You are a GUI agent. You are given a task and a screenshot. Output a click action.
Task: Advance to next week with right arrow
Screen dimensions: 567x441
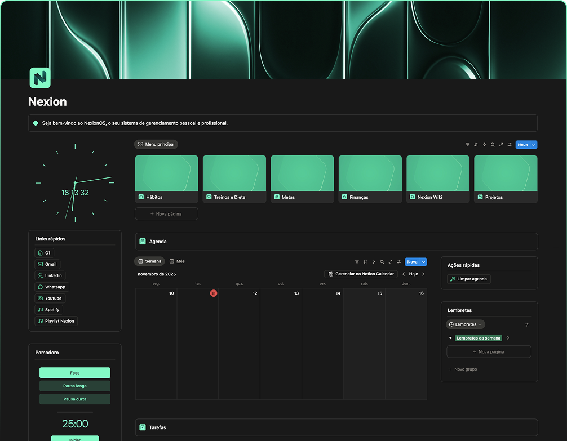(423, 274)
